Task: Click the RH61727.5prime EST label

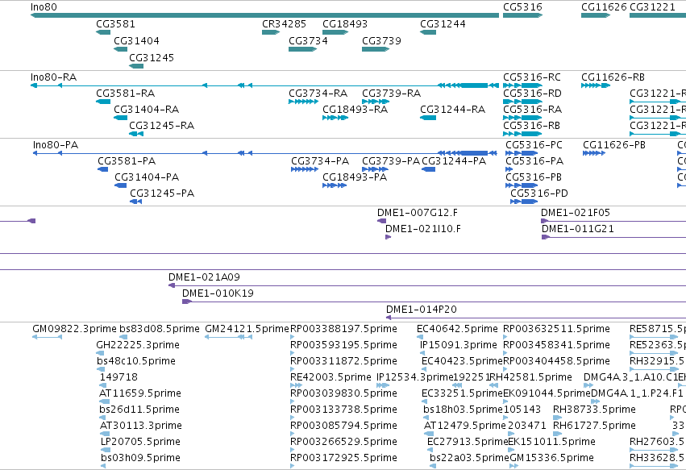Action: coord(594,426)
